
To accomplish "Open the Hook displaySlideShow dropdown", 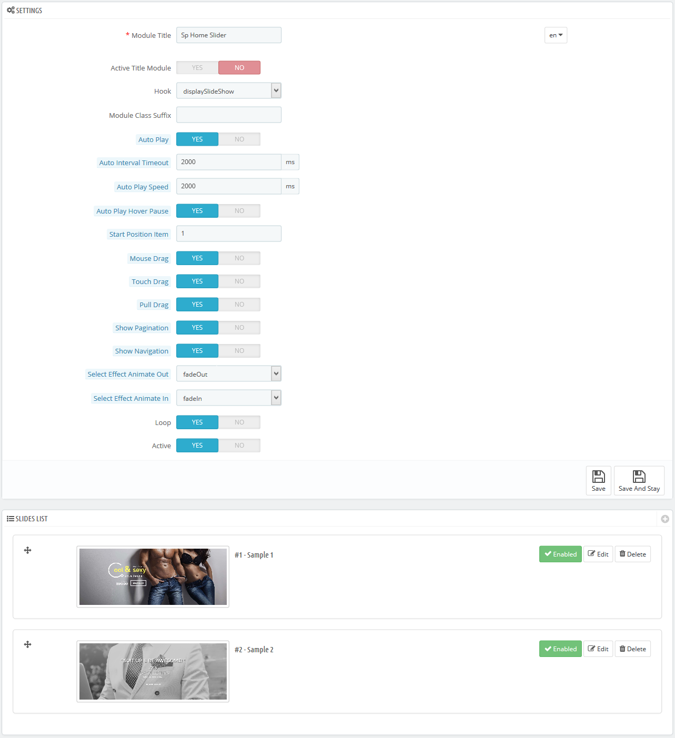I will [229, 91].
